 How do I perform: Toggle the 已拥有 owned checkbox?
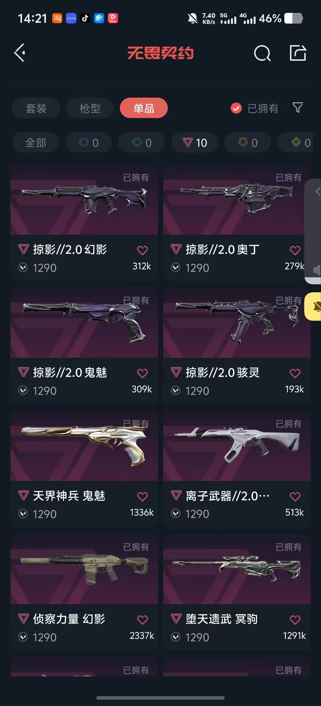tap(236, 108)
